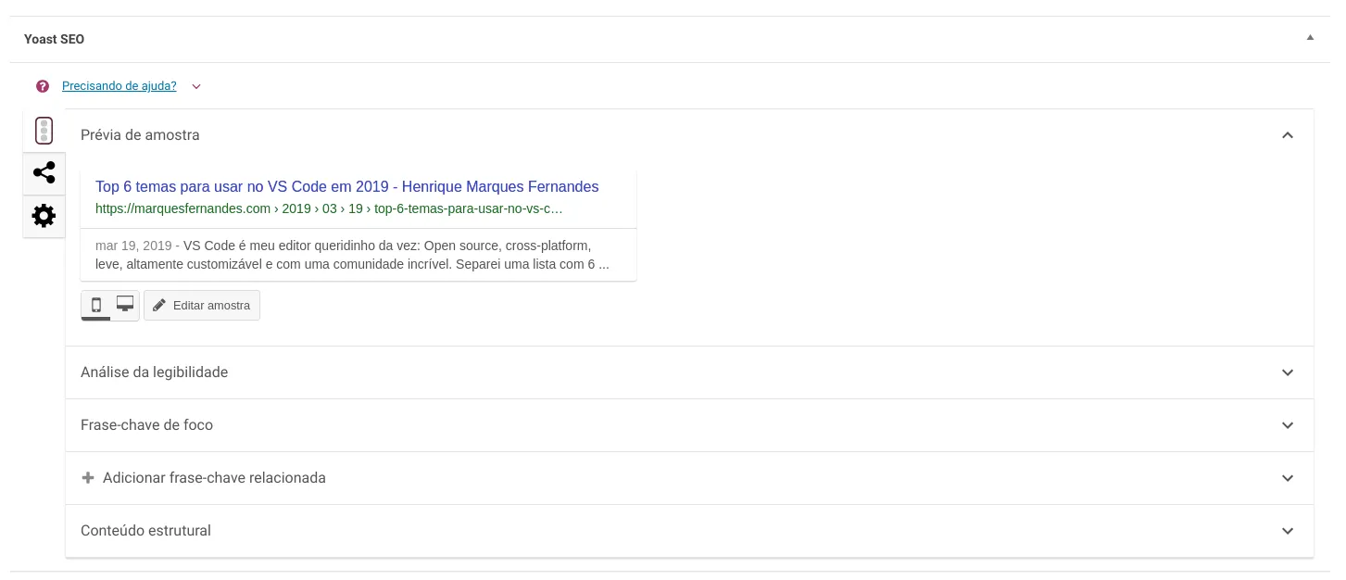Open the 'Precisando de ajuda?' link

pyautogui.click(x=119, y=86)
